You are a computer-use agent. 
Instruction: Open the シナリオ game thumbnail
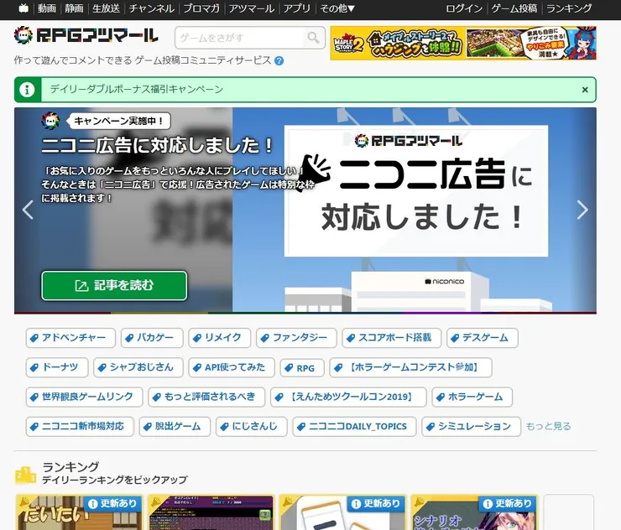tap(474, 512)
